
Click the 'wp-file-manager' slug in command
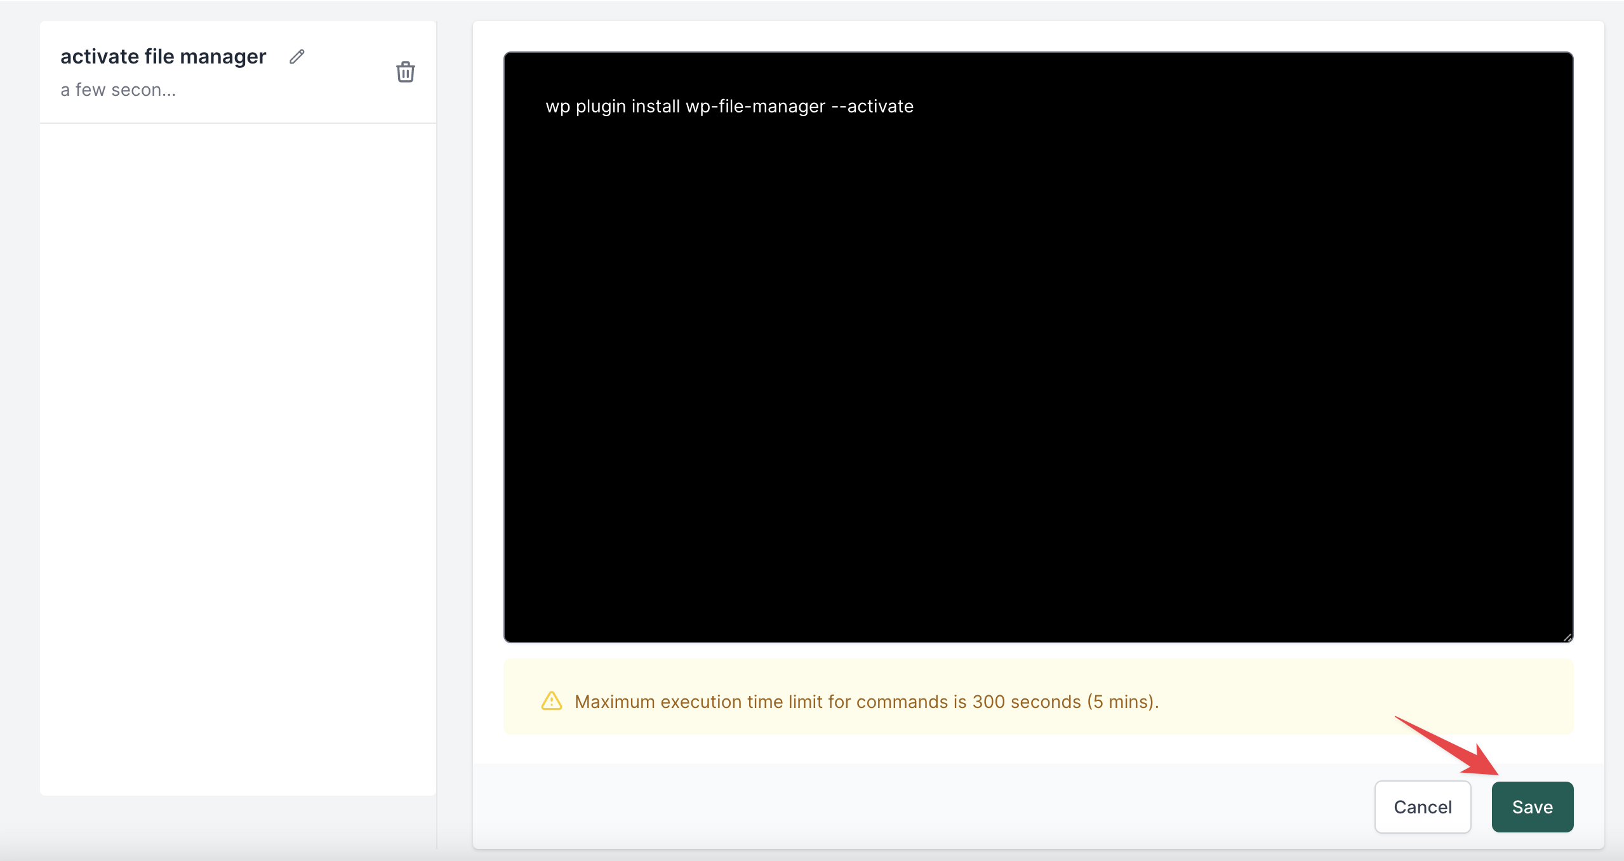pyautogui.click(x=755, y=106)
